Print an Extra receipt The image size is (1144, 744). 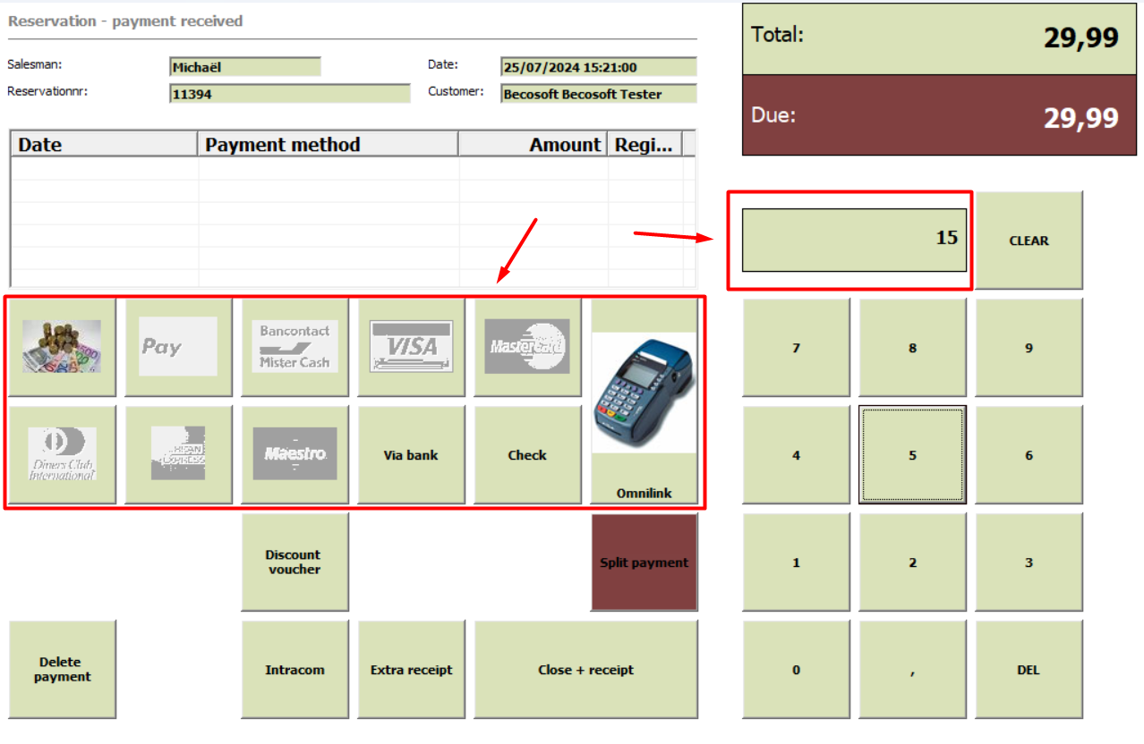tap(412, 669)
